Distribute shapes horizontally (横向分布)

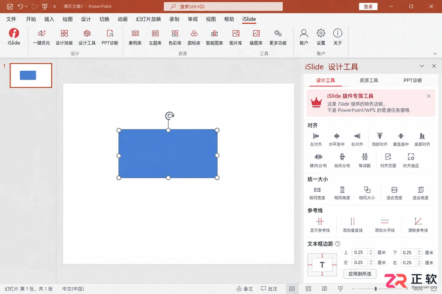[318, 160]
